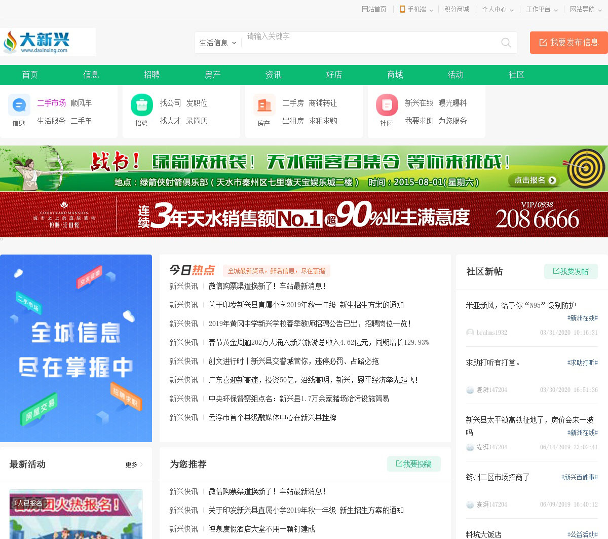Go to the 首页 nav tab
This screenshot has height=539, width=608.
click(30, 75)
